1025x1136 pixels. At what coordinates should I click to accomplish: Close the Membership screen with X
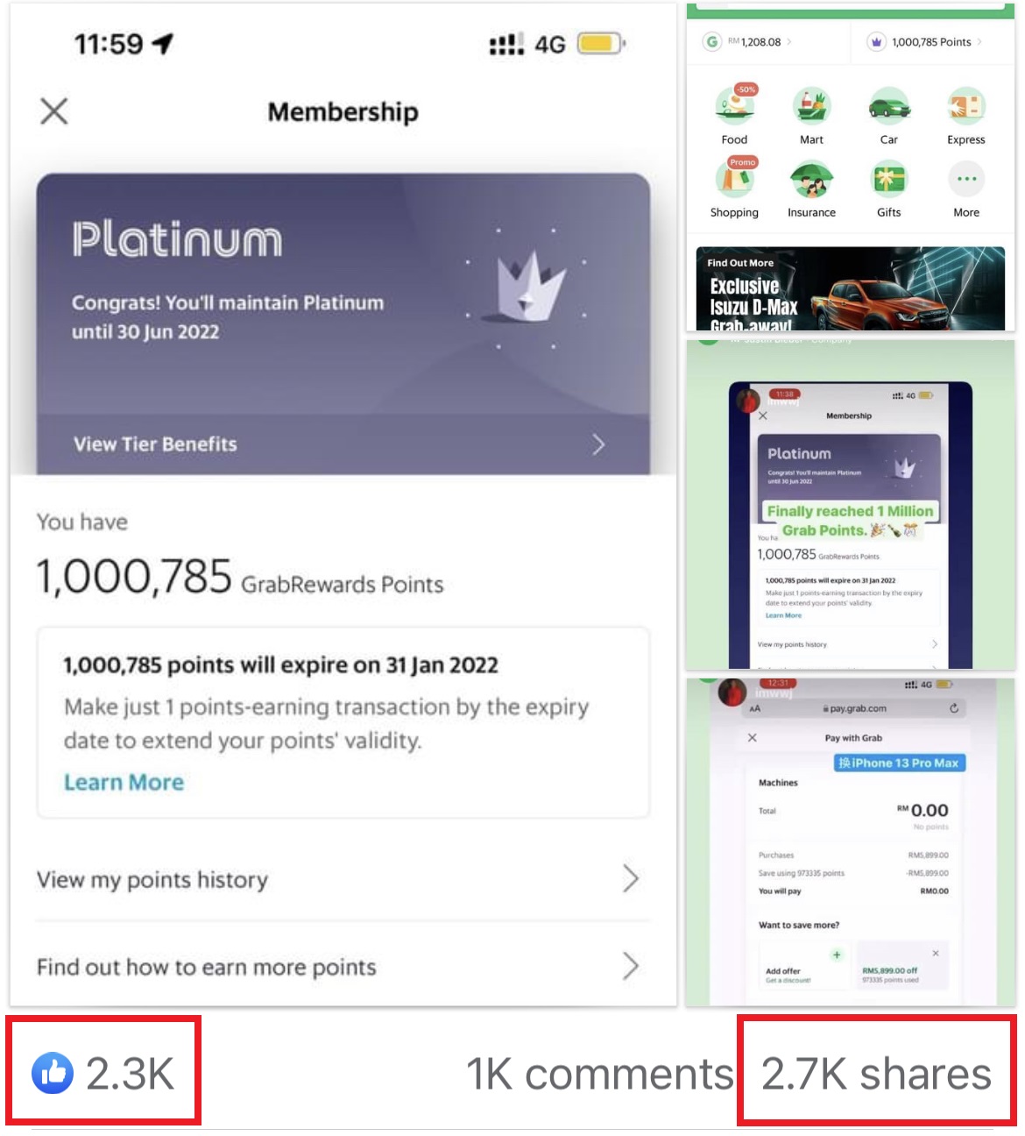click(x=54, y=111)
